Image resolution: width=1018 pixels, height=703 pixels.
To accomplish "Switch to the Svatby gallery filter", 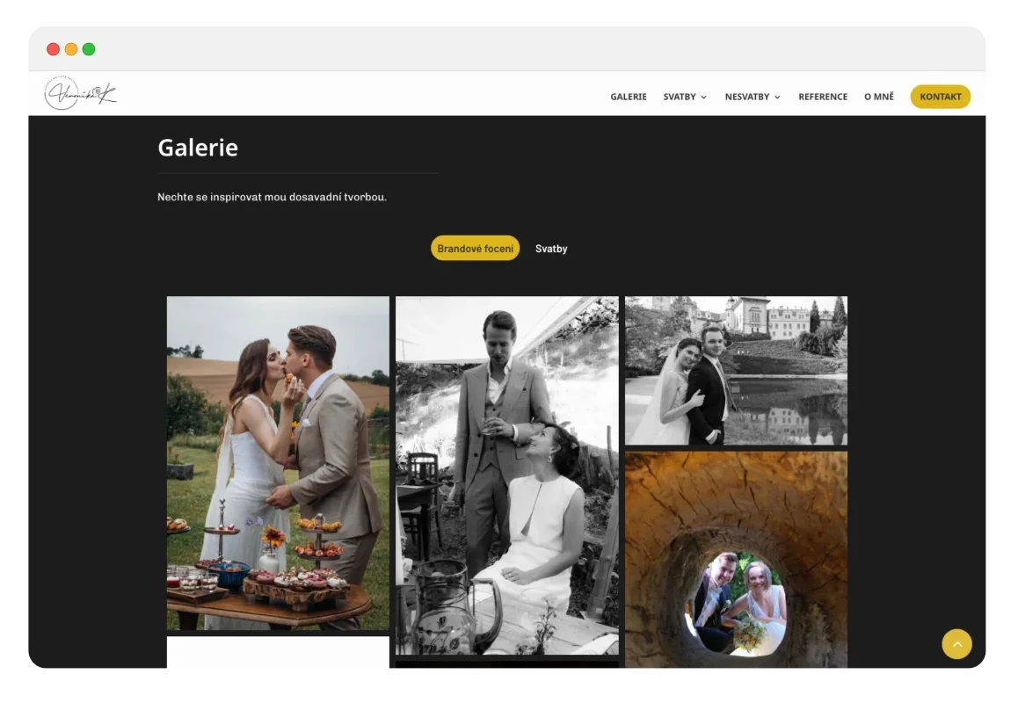I will tap(551, 249).
